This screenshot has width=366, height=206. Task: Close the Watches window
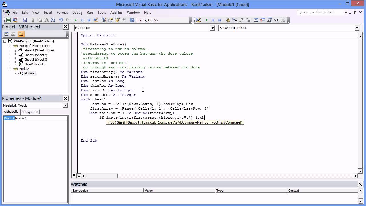pyautogui.click(x=360, y=184)
